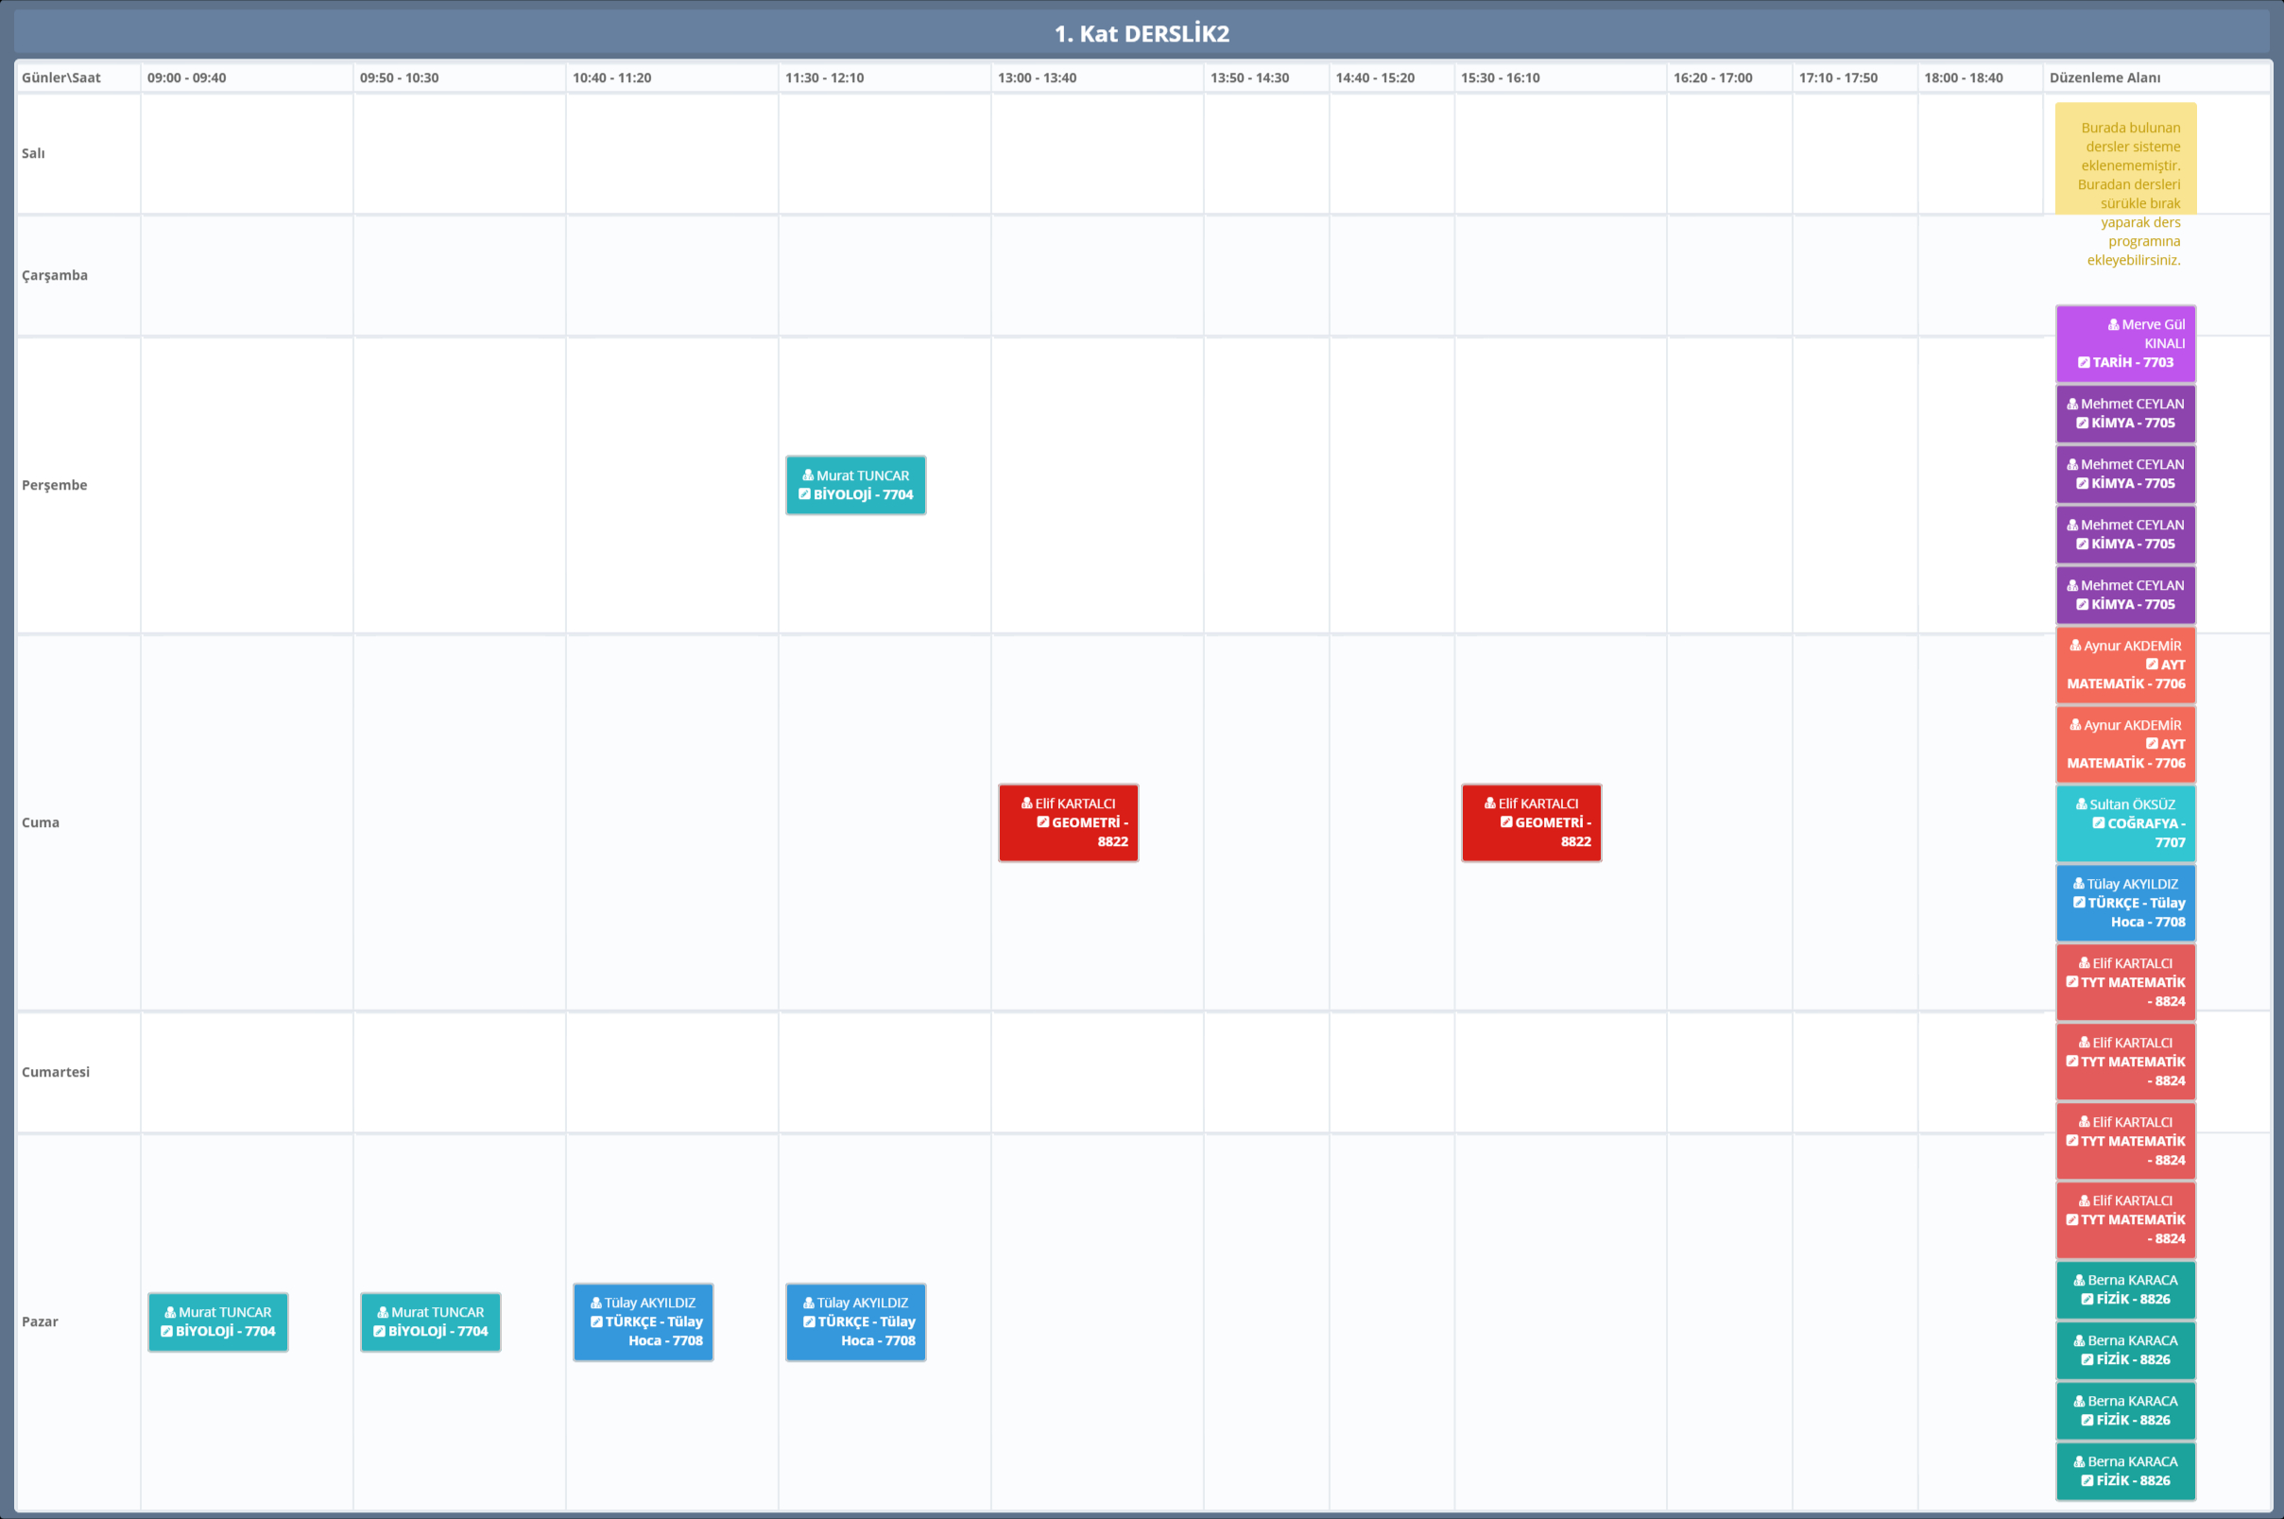Select topmost Mehmet CEYLAN KİMYA card
Viewport: 2284px width, 1519px height.
pyautogui.click(x=2125, y=414)
